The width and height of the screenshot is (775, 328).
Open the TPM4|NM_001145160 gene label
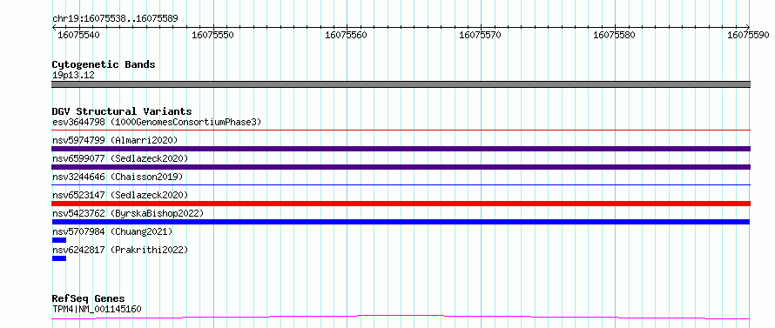click(97, 309)
